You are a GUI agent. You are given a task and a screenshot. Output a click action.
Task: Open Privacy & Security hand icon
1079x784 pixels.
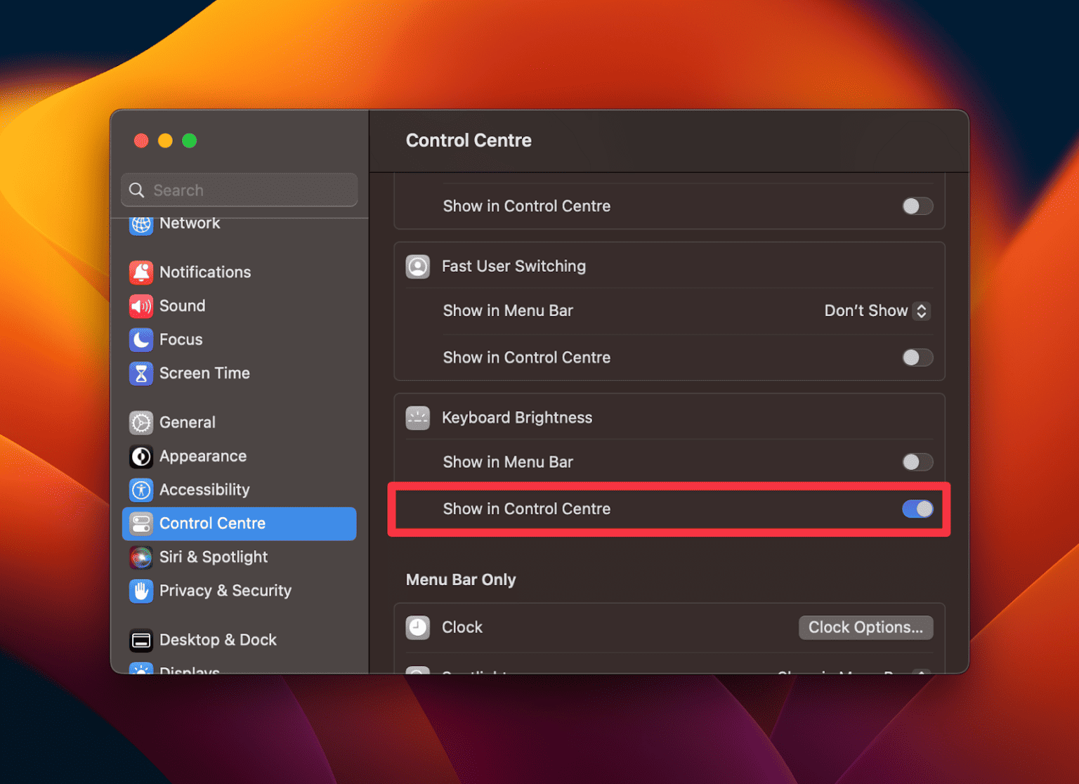point(141,591)
